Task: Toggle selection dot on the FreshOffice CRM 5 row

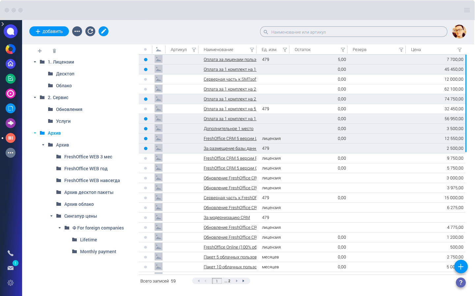Action: pos(145,138)
